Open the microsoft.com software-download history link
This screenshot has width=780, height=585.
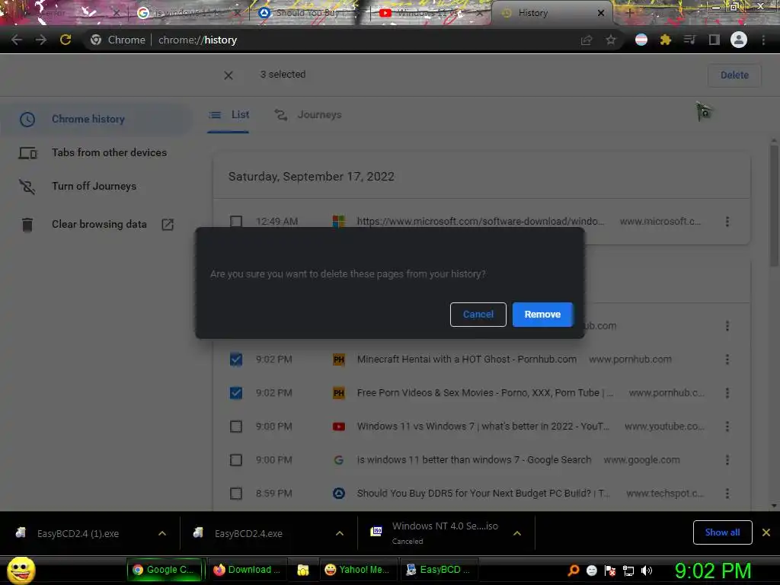[480, 222]
